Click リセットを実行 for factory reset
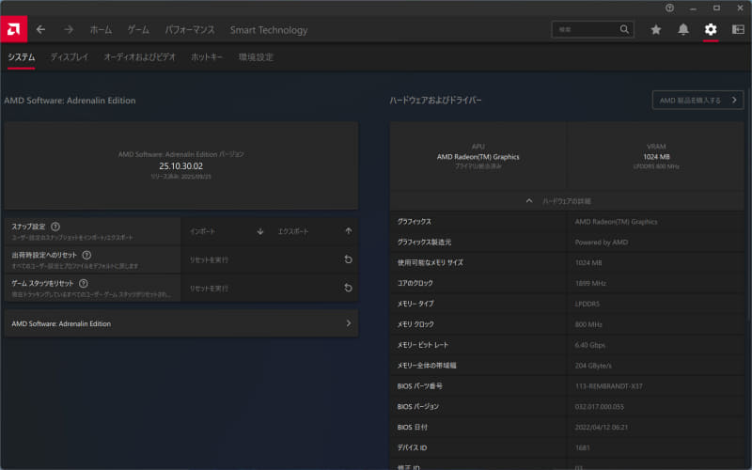The height and width of the screenshot is (470, 752). (x=270, y=259)
